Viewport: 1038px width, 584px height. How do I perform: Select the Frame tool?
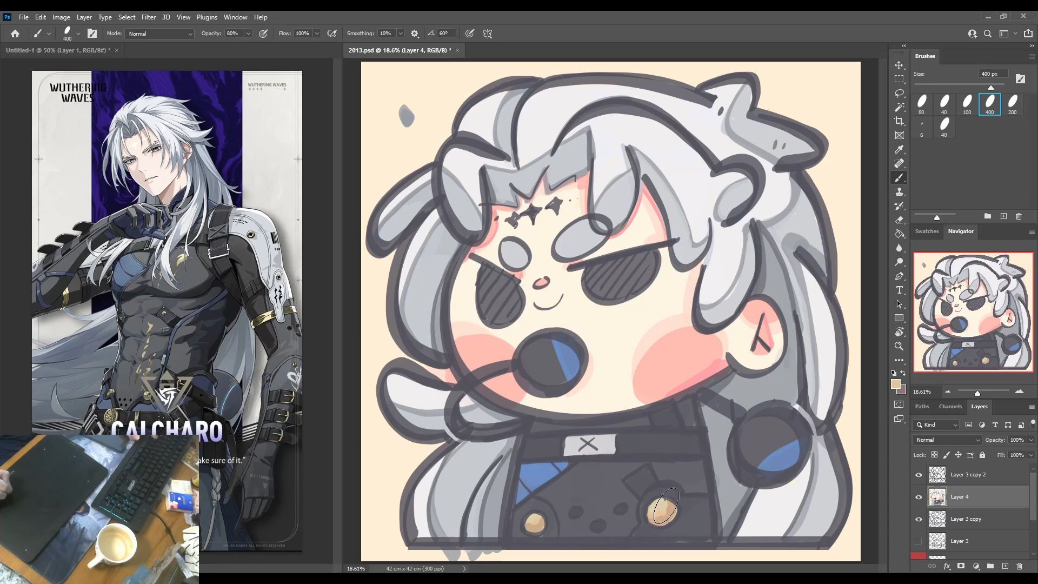point(899,135)
